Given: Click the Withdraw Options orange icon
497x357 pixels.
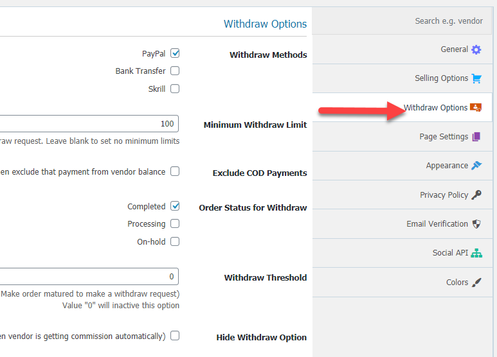Looking at the screenshot, I should [476, 108].
